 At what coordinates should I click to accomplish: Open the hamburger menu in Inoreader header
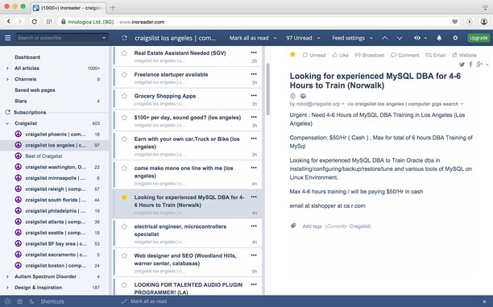(x=7, y=38)
